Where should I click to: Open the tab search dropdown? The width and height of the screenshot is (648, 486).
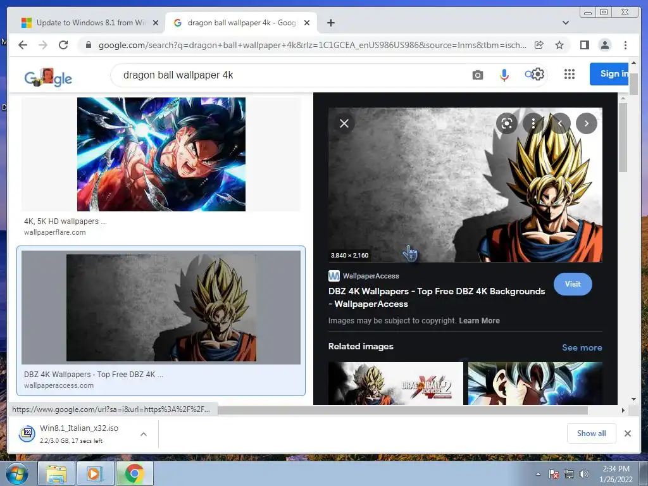coord(566,23)
